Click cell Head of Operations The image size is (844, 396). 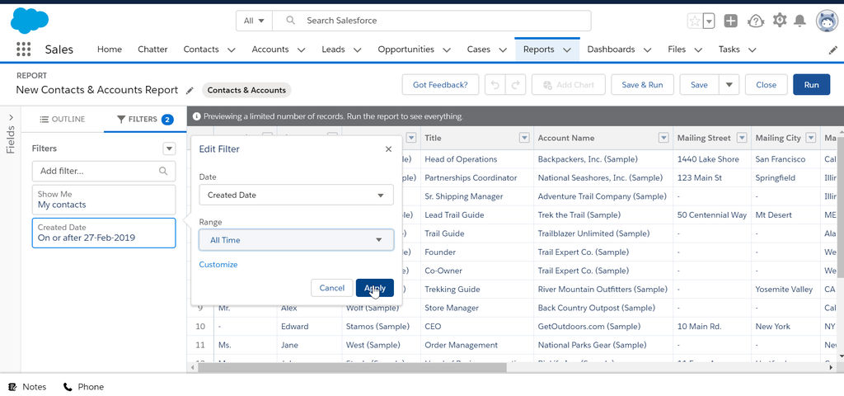pos(461,159)
